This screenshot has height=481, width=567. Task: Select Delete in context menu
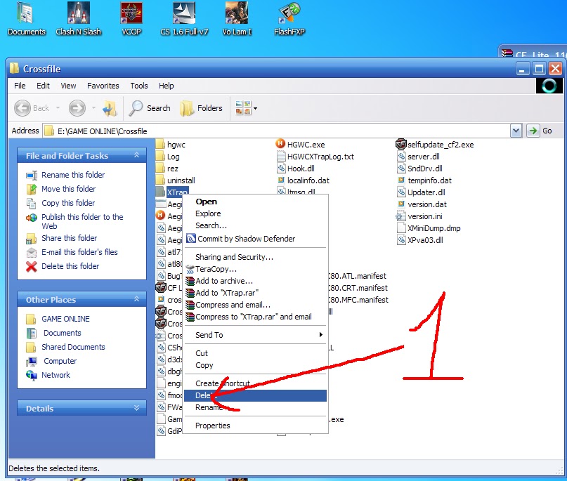255,395
